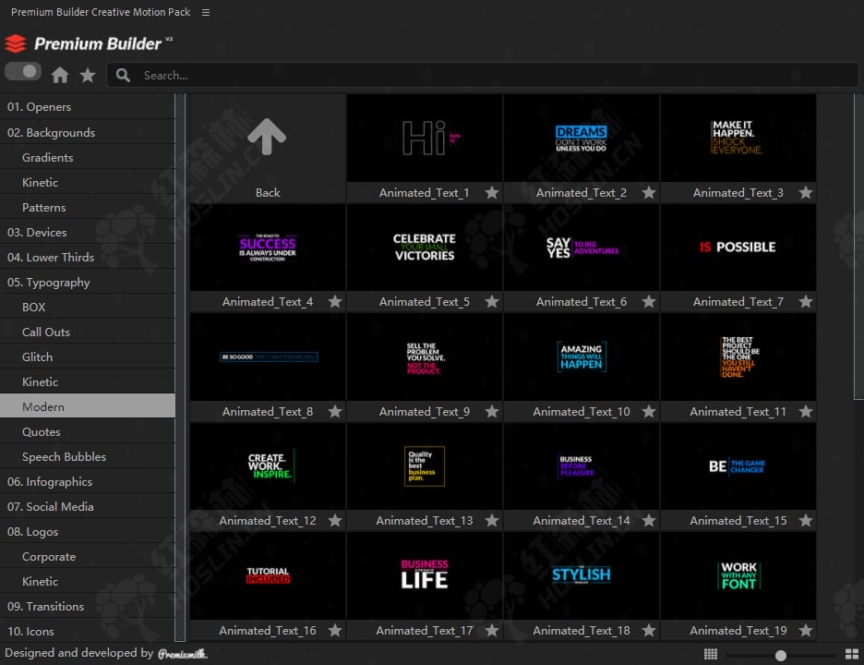
Task: Click the preset grid vertical scrollbar
Action: click(858, 247)
